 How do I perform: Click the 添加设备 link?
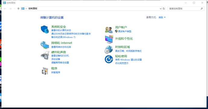56,59
